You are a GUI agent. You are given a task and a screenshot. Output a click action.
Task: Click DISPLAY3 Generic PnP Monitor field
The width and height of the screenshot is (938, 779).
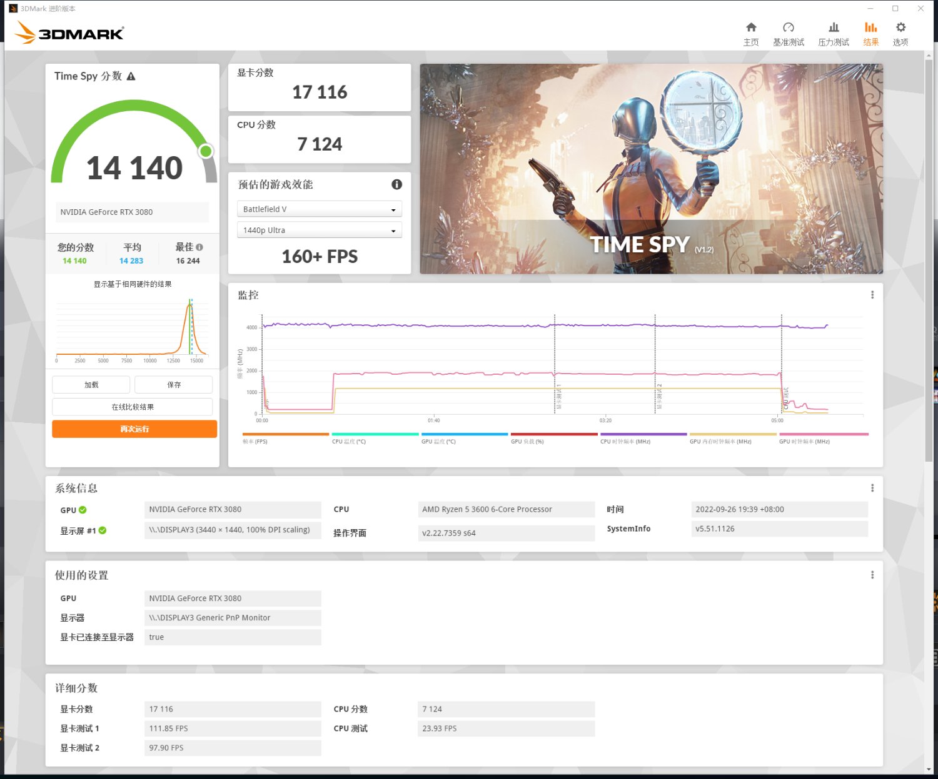[x=233, y=617]
